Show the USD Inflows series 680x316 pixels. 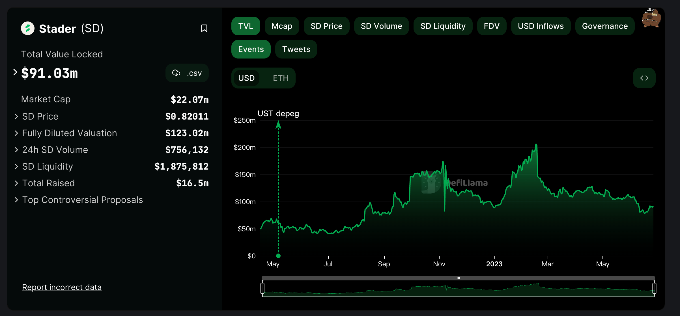(541, 26)
